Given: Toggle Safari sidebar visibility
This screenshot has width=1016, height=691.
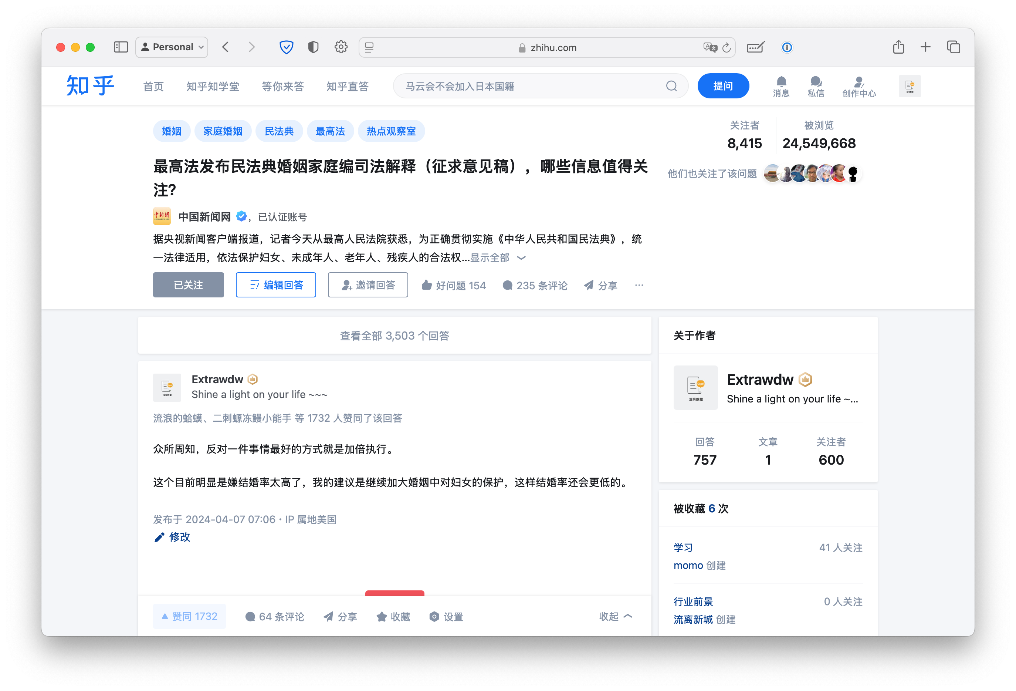Looking at the screenshot, I should (x=121, y=47).
